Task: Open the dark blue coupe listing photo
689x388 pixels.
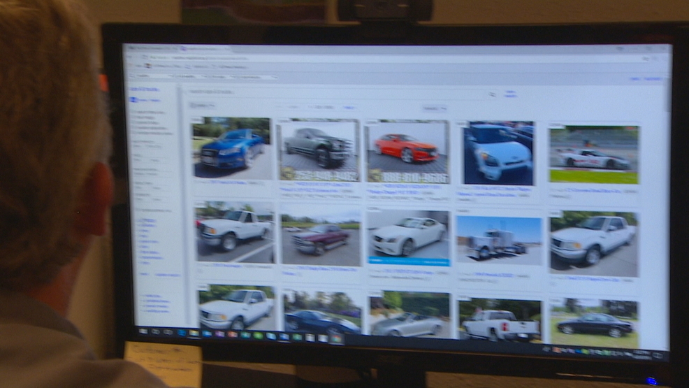Action: click(323, 312)
